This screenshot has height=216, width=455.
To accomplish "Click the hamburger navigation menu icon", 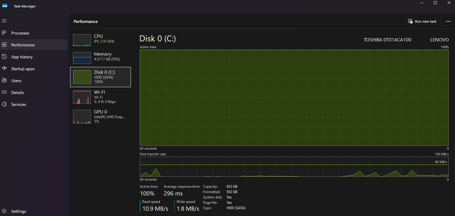I will click(4, 21).
